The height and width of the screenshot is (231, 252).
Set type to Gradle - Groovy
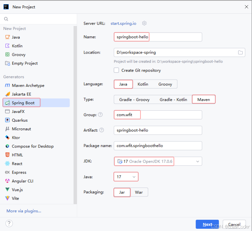(x=134, y=99)
